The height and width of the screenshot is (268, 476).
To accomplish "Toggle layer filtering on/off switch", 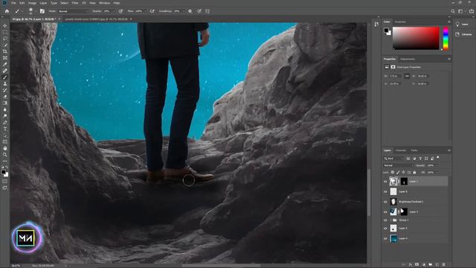I will point(438,158).
